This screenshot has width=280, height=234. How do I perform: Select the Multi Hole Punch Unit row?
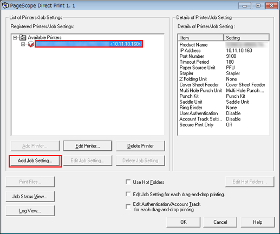(224, 90)
